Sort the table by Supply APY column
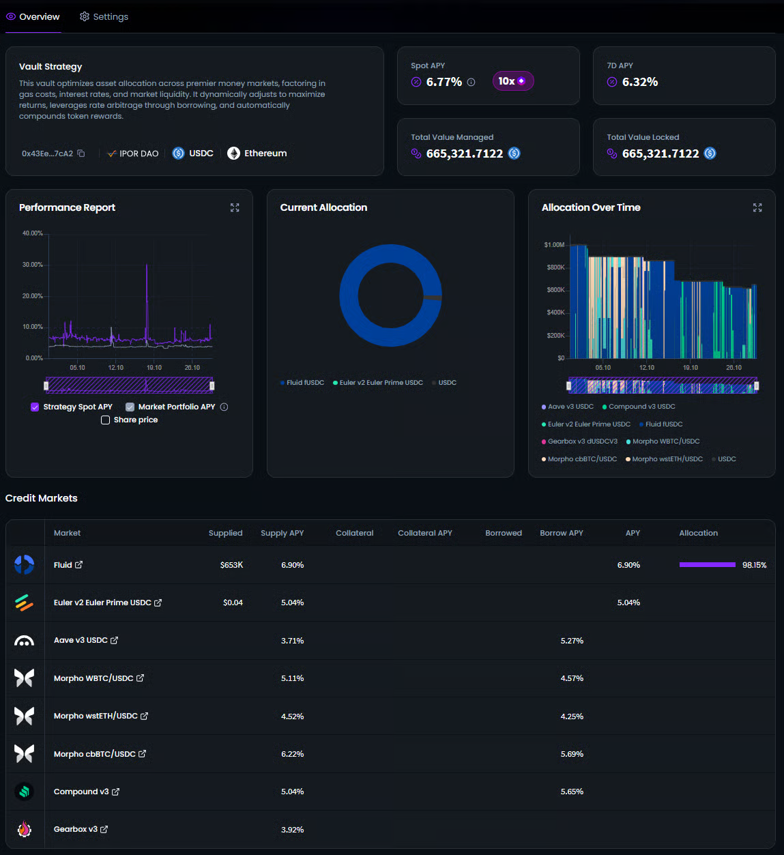Screen dimensions: 784x855 [x=282, y=533]
